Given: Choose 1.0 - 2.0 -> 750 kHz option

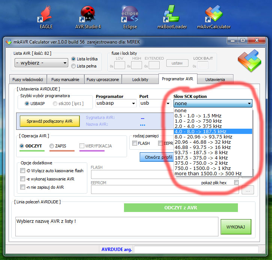Looking at the screenshot, I should [213, 121].
